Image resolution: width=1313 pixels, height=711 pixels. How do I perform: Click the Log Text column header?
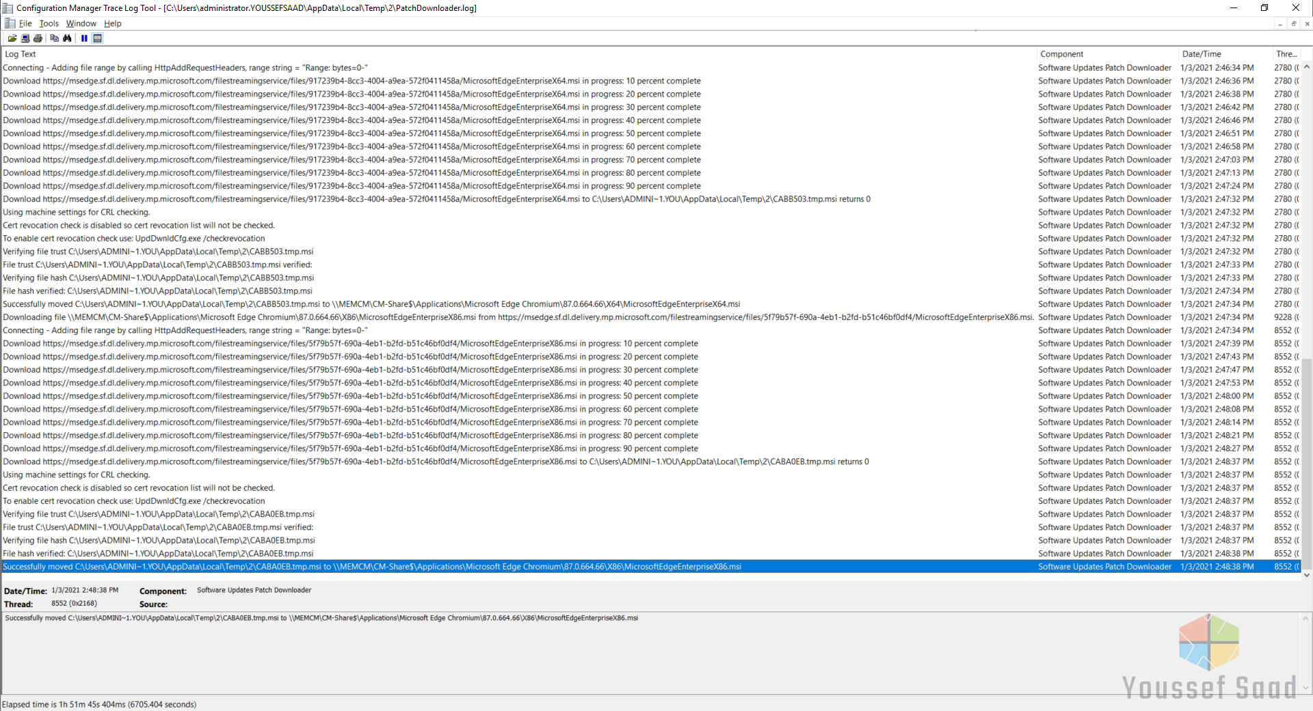(21, 53)
